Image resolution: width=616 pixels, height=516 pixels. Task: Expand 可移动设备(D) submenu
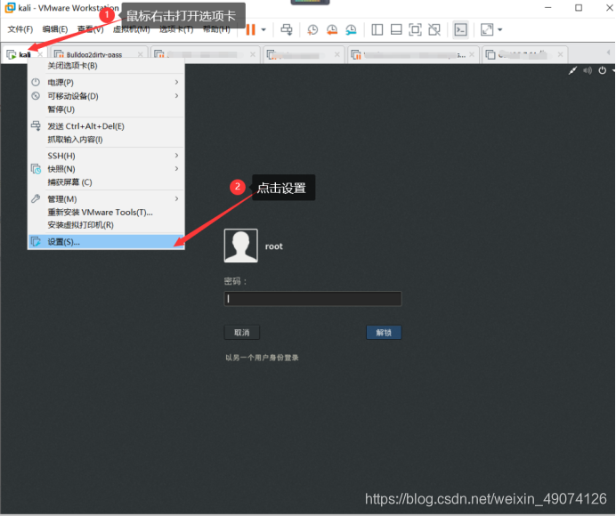[106, 96]
